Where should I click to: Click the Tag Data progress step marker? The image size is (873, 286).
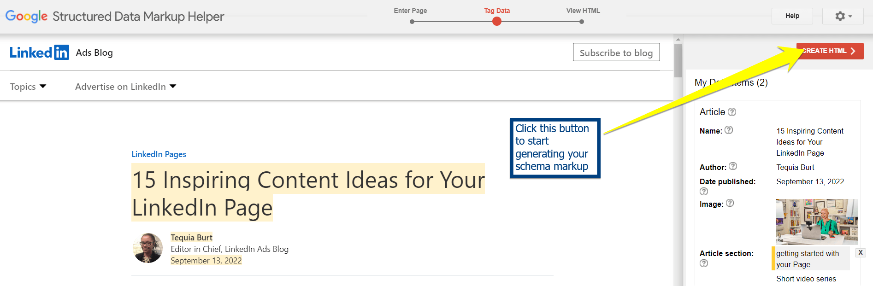[x=496, y=21]
